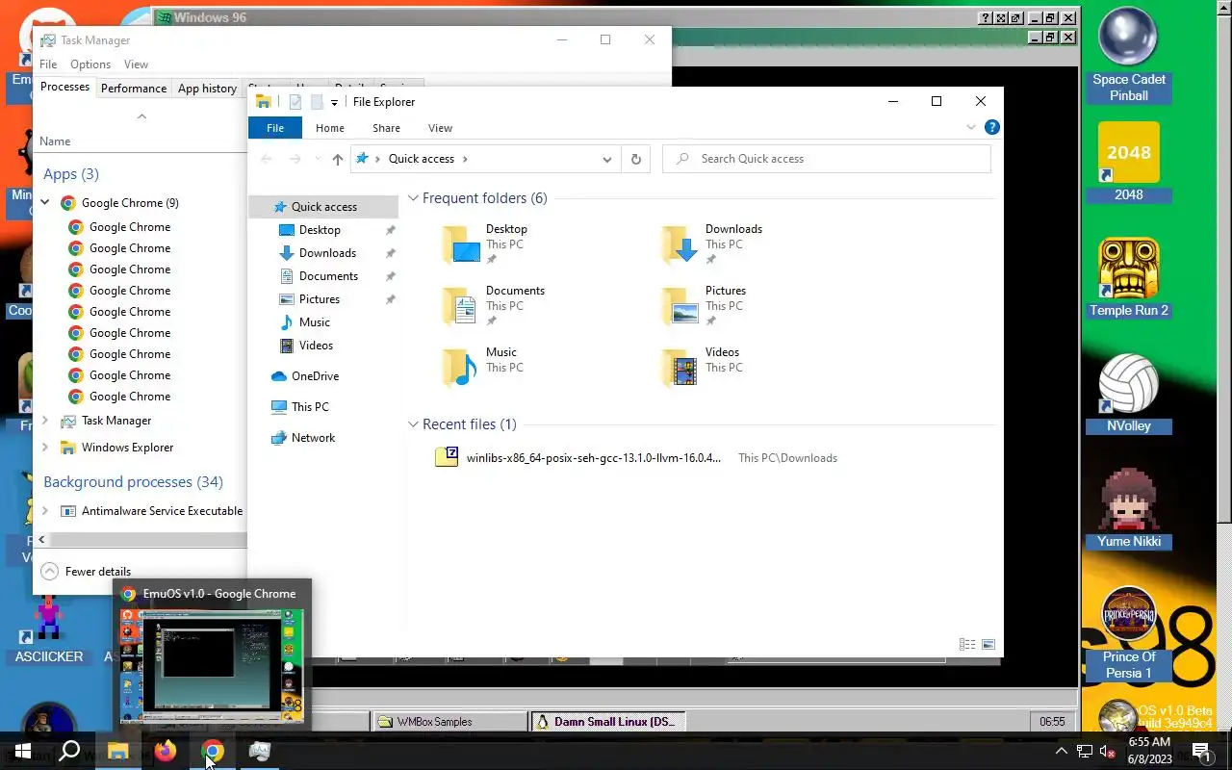Go up one folder level
This screenshot has width=1232, height=770.
tap(337, 159)
